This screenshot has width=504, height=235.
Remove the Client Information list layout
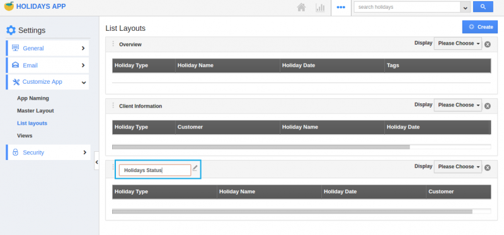pyautogui.click(x=487, y=106)
